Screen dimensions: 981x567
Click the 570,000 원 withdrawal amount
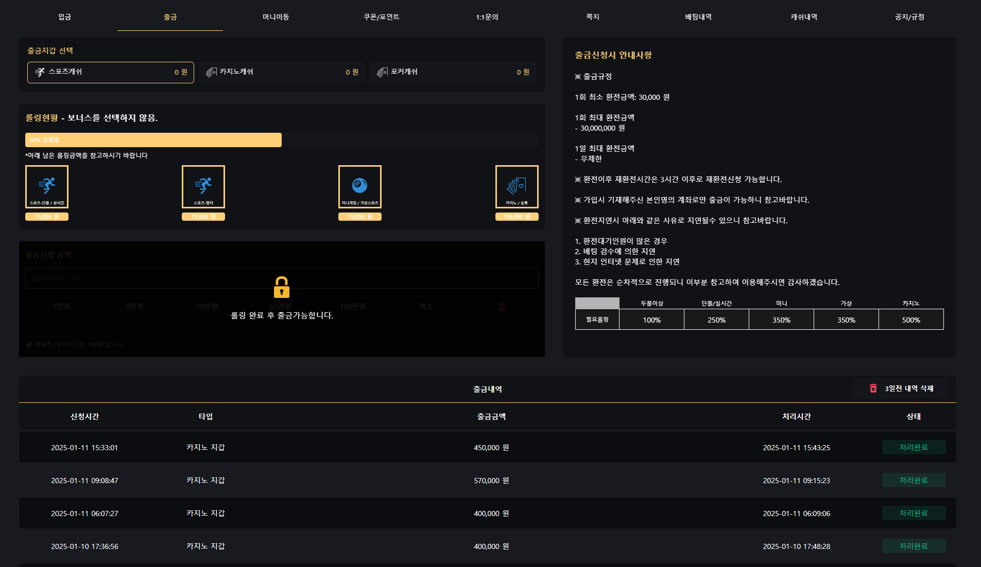491,481
